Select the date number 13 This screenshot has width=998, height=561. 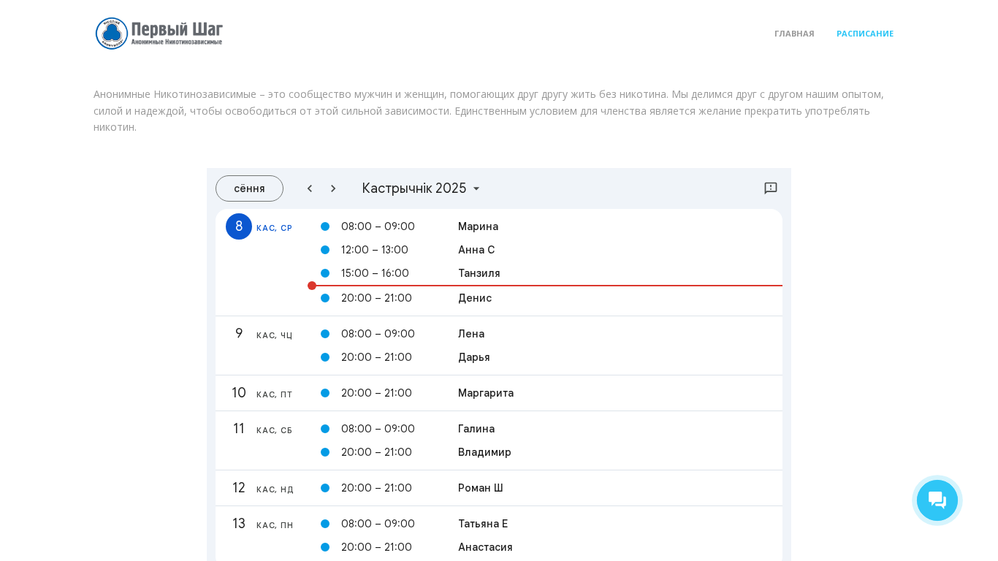(x=239, y=524)
